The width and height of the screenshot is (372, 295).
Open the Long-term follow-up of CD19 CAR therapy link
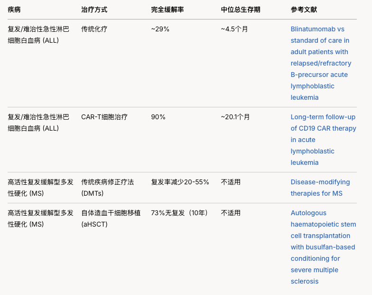324,140
